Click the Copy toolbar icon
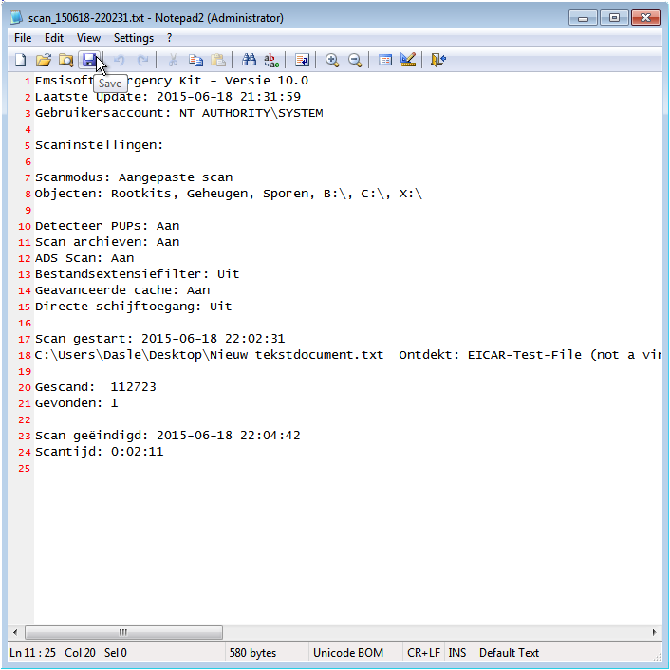The image size is (670, 670). 195,60
